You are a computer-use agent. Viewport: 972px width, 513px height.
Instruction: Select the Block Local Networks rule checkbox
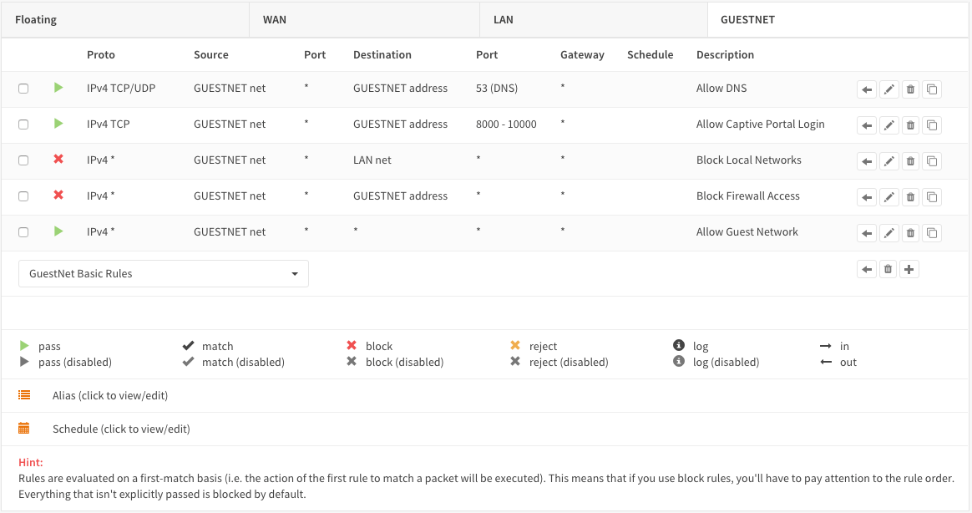pos(23,160)
